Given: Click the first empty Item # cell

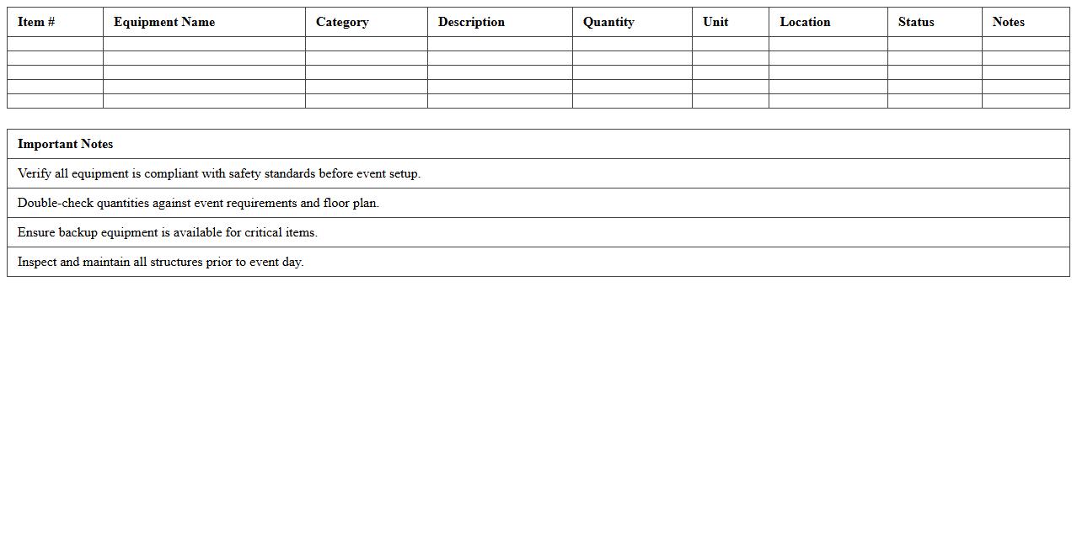Looking at the screenshot, I should (54, 43).
